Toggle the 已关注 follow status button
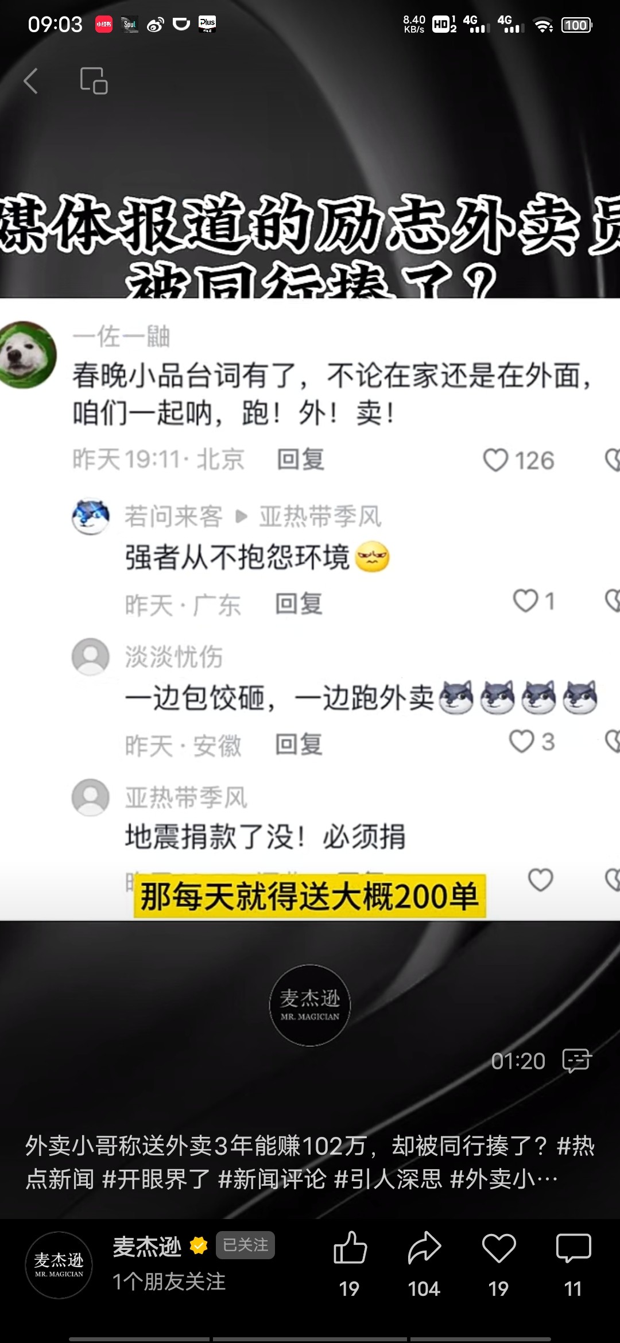This screenshot has width=620, height=1343. click(245, 1245)
